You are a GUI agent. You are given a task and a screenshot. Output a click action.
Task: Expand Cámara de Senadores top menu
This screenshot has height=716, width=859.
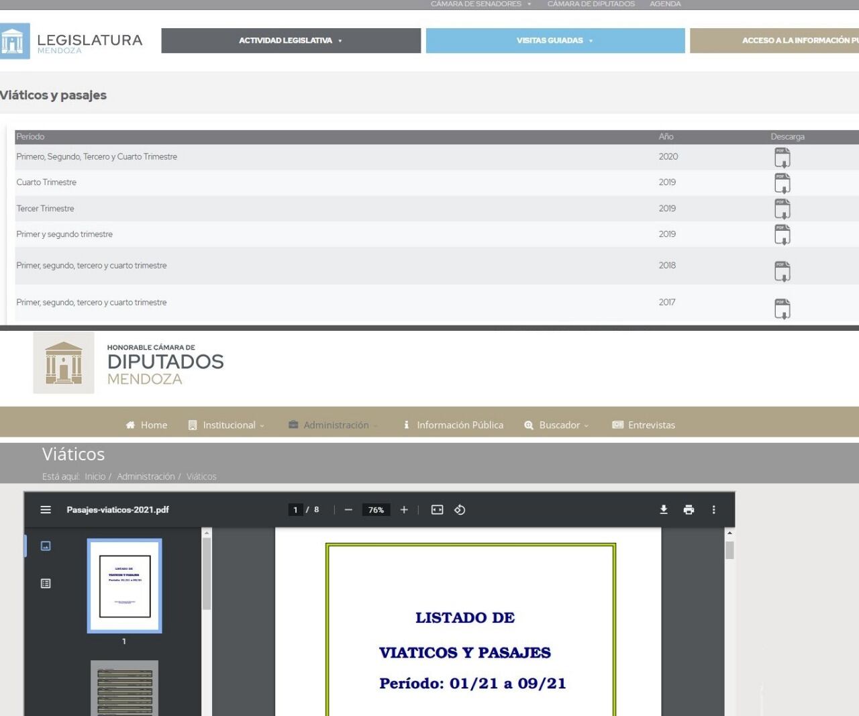481,4
